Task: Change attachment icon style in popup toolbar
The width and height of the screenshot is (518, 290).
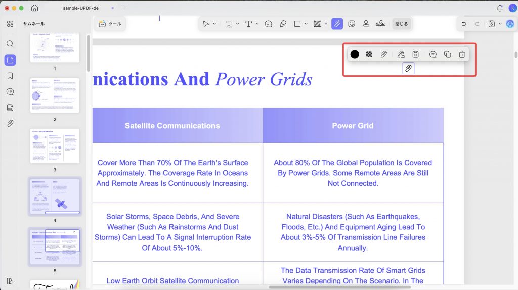Action: pyautogui.click(x=383, y=54)
